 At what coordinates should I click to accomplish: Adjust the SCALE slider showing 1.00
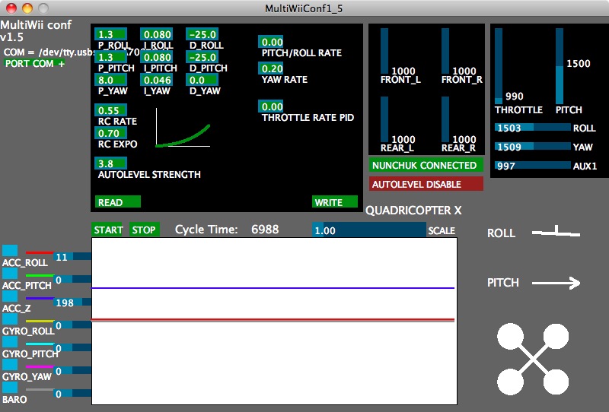pos(369,230)
